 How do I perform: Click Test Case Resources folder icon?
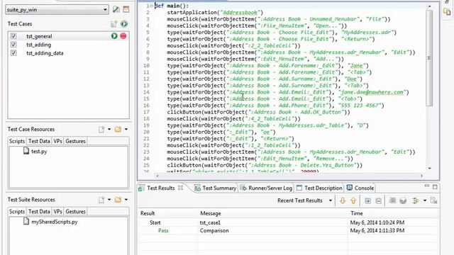click(x=118, y=129)
